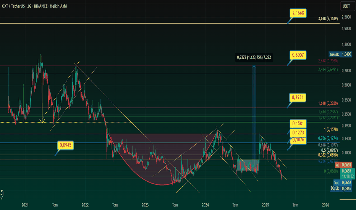Click the current price 0,0653 countdown label
Screen dimensions: 356x210
coord(347,174)
